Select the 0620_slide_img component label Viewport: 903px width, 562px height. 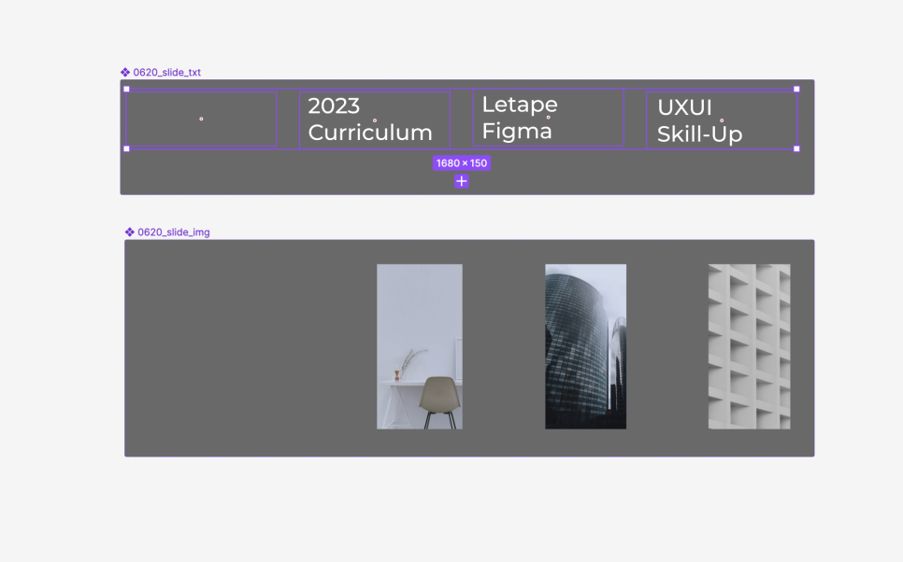(x=173, y=232)
